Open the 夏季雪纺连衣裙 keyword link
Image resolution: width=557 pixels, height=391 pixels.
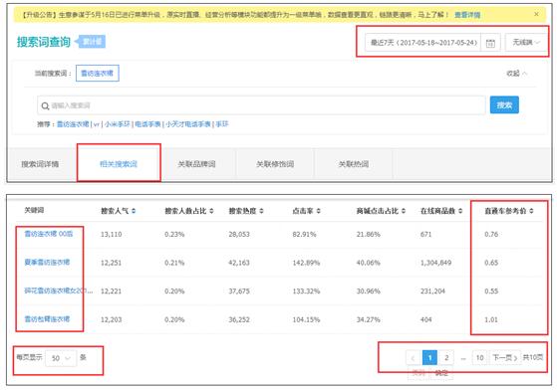point(47,263)
